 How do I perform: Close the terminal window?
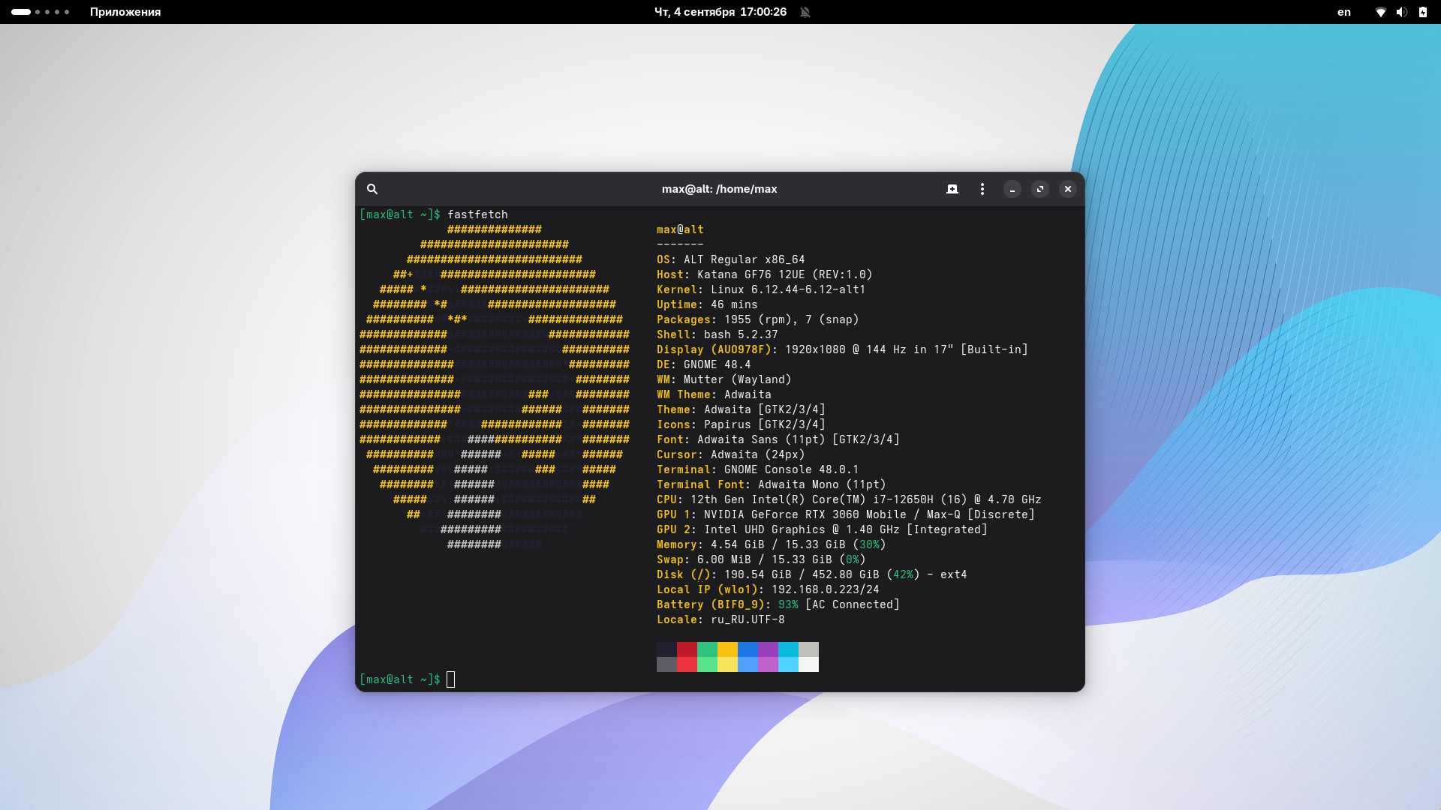(x=1068, y=189)
